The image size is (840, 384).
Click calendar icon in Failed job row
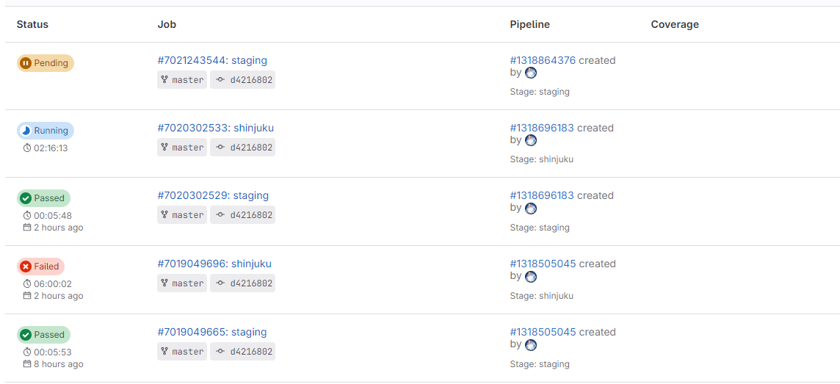[27, 295]
